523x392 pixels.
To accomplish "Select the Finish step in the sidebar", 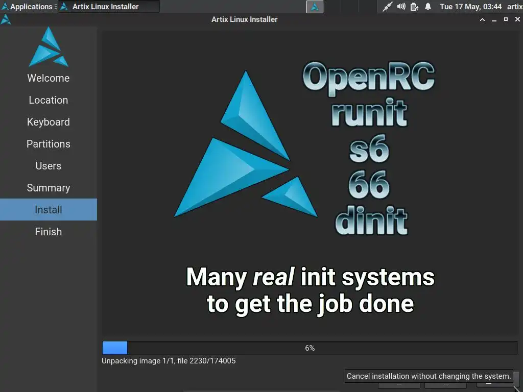I will [x=49, y=232].
